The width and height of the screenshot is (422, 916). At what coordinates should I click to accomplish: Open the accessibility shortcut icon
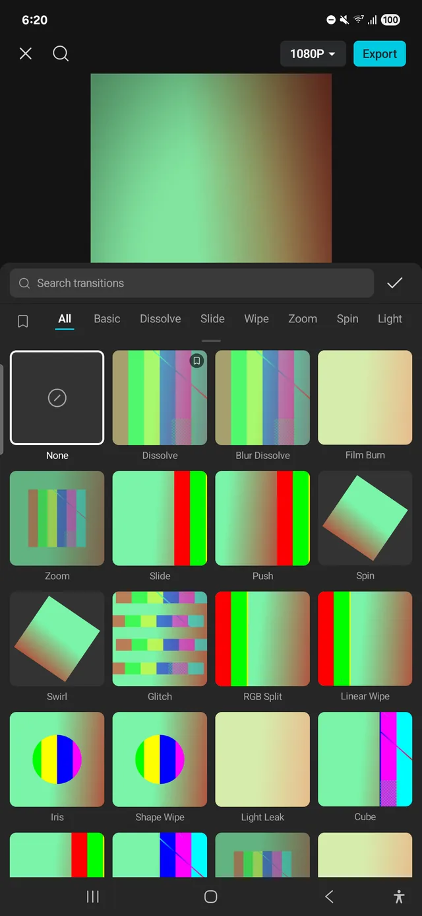coord(398,896)
